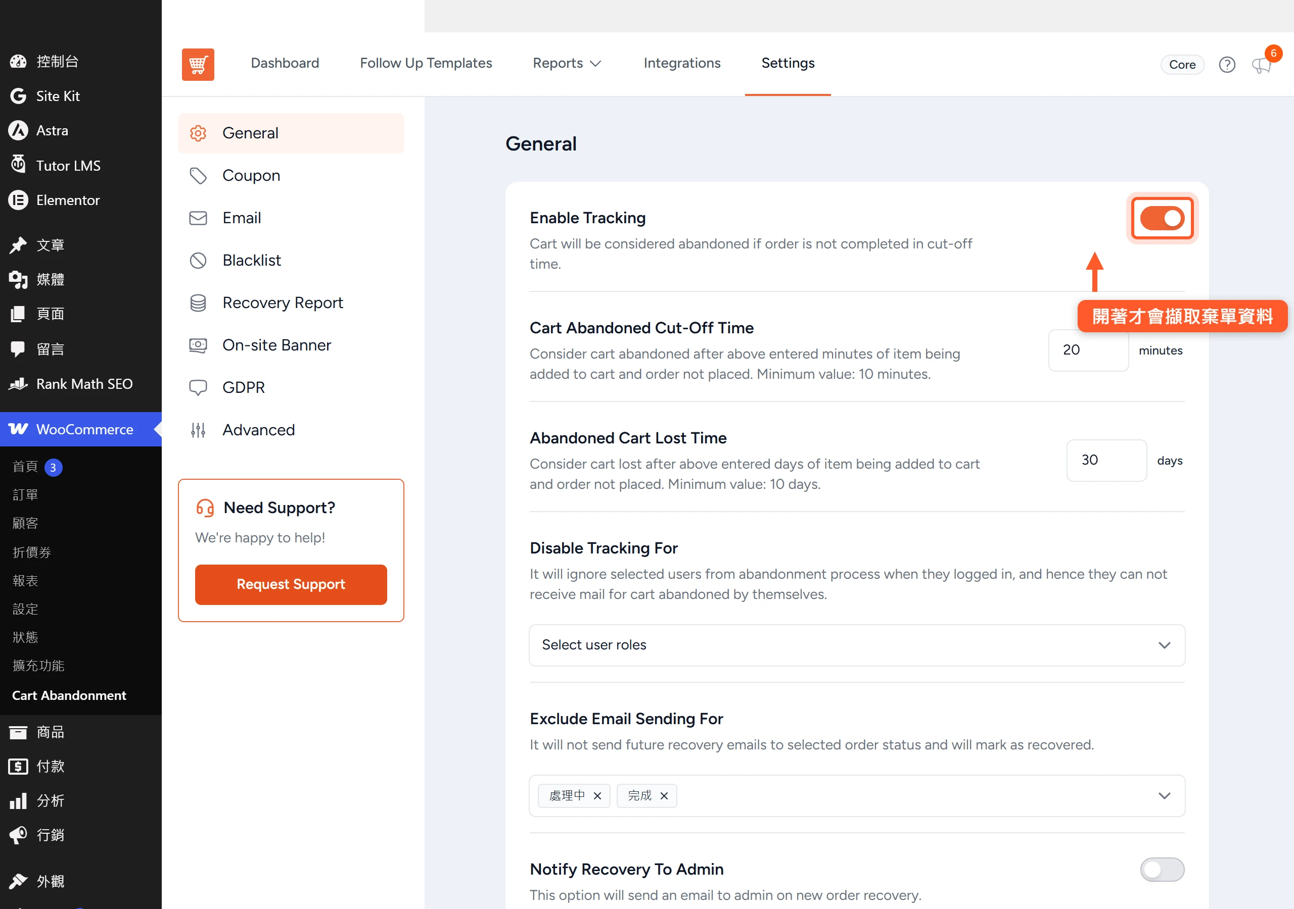Viewport: 1294px width, 909px height.
Task: Click the 行銷 marketing megaphone icon
Action: click(x=18, y=835)
